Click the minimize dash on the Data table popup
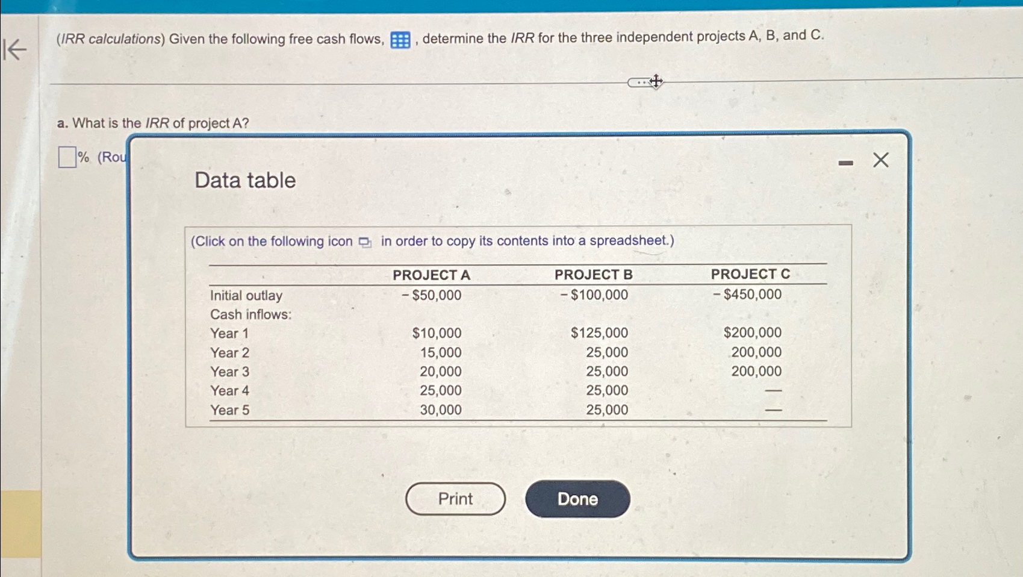Screen dimensions: 1023x577 [845, 160]
